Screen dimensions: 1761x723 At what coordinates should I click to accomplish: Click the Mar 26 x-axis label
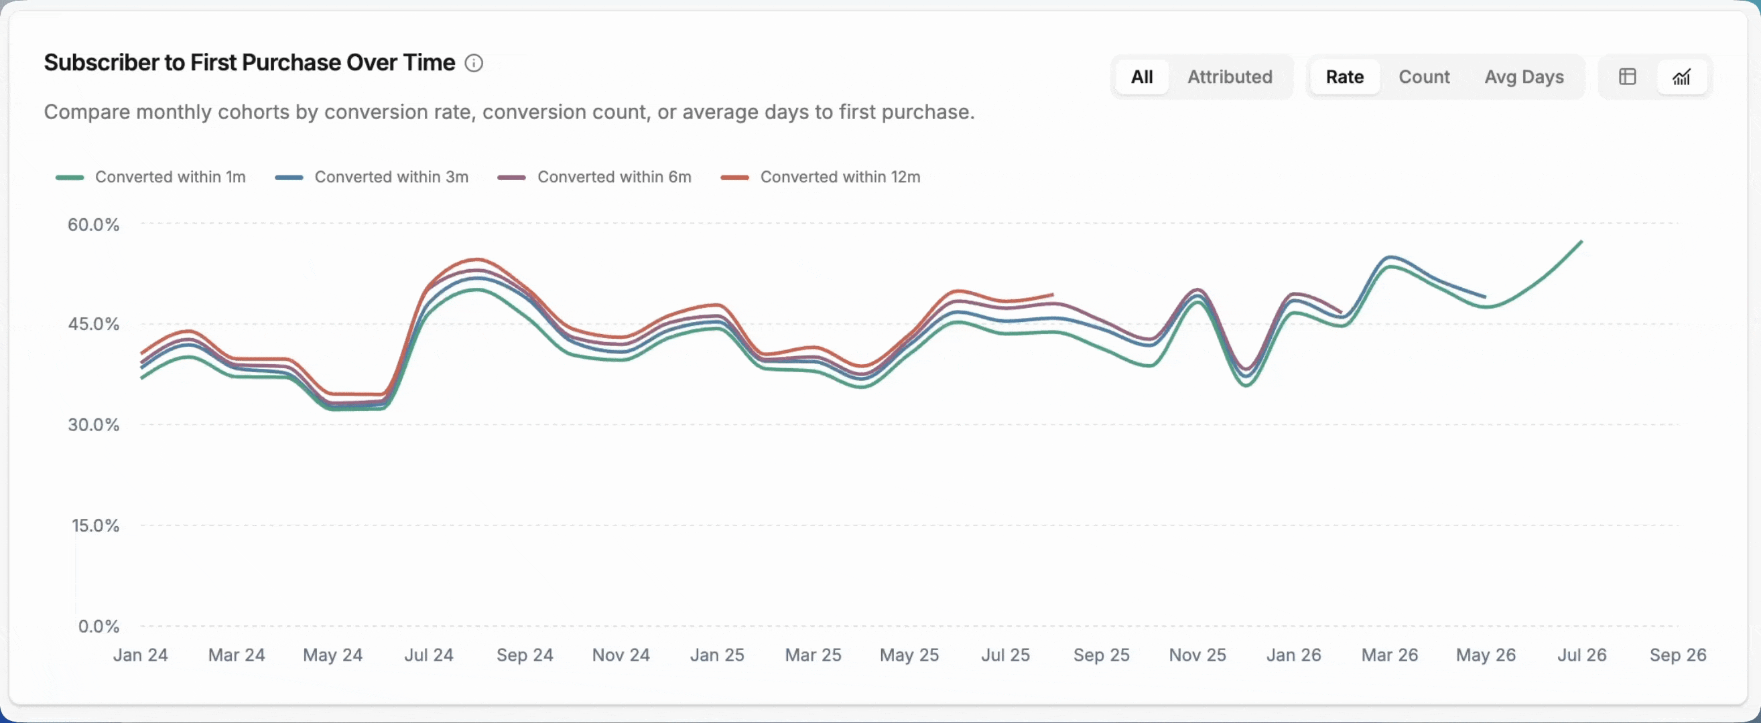tap(1390, 655)
